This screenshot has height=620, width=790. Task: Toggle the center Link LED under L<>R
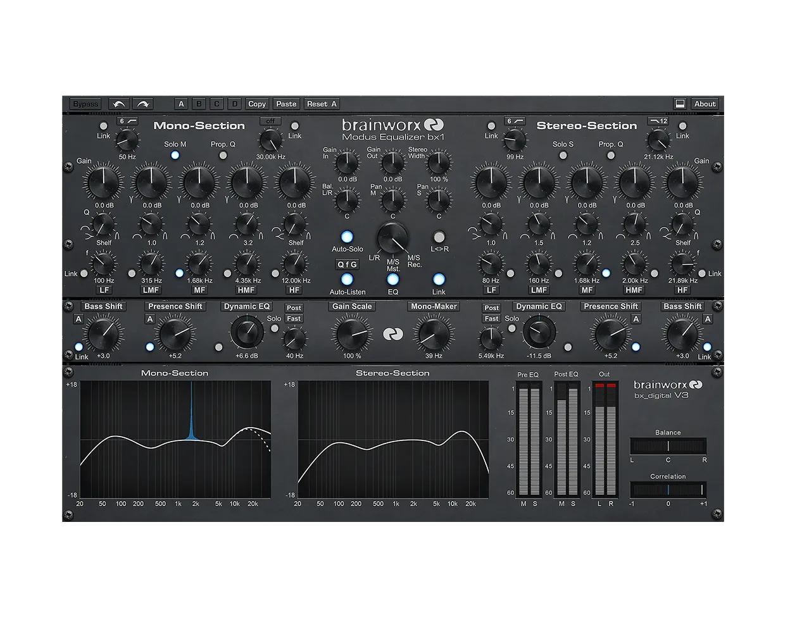click(439, 279)
